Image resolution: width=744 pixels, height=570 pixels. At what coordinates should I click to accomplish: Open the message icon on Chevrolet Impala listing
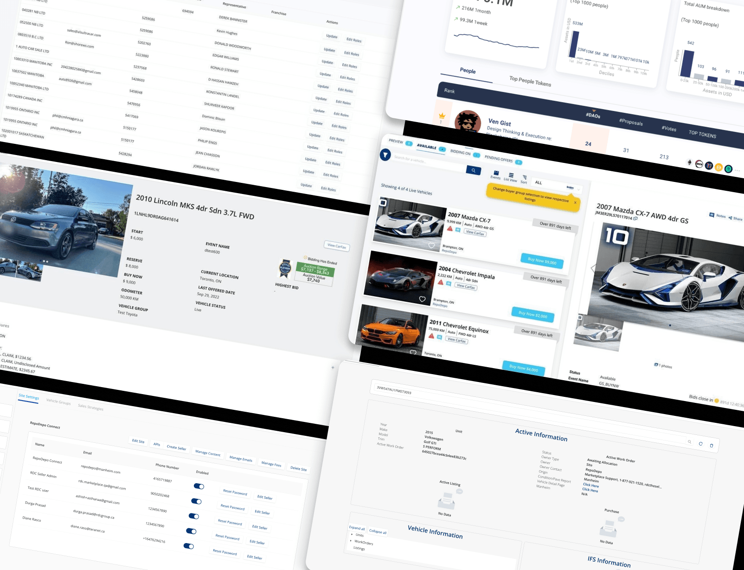(449, 283)
